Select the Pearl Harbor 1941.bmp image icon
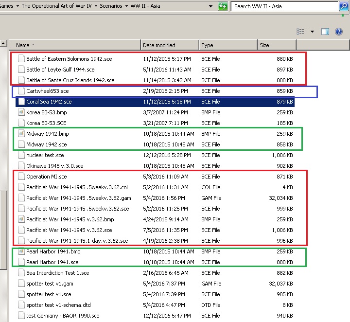Image resolution: width=350 pixels, height=322 pixels. (x=21, y=251)
